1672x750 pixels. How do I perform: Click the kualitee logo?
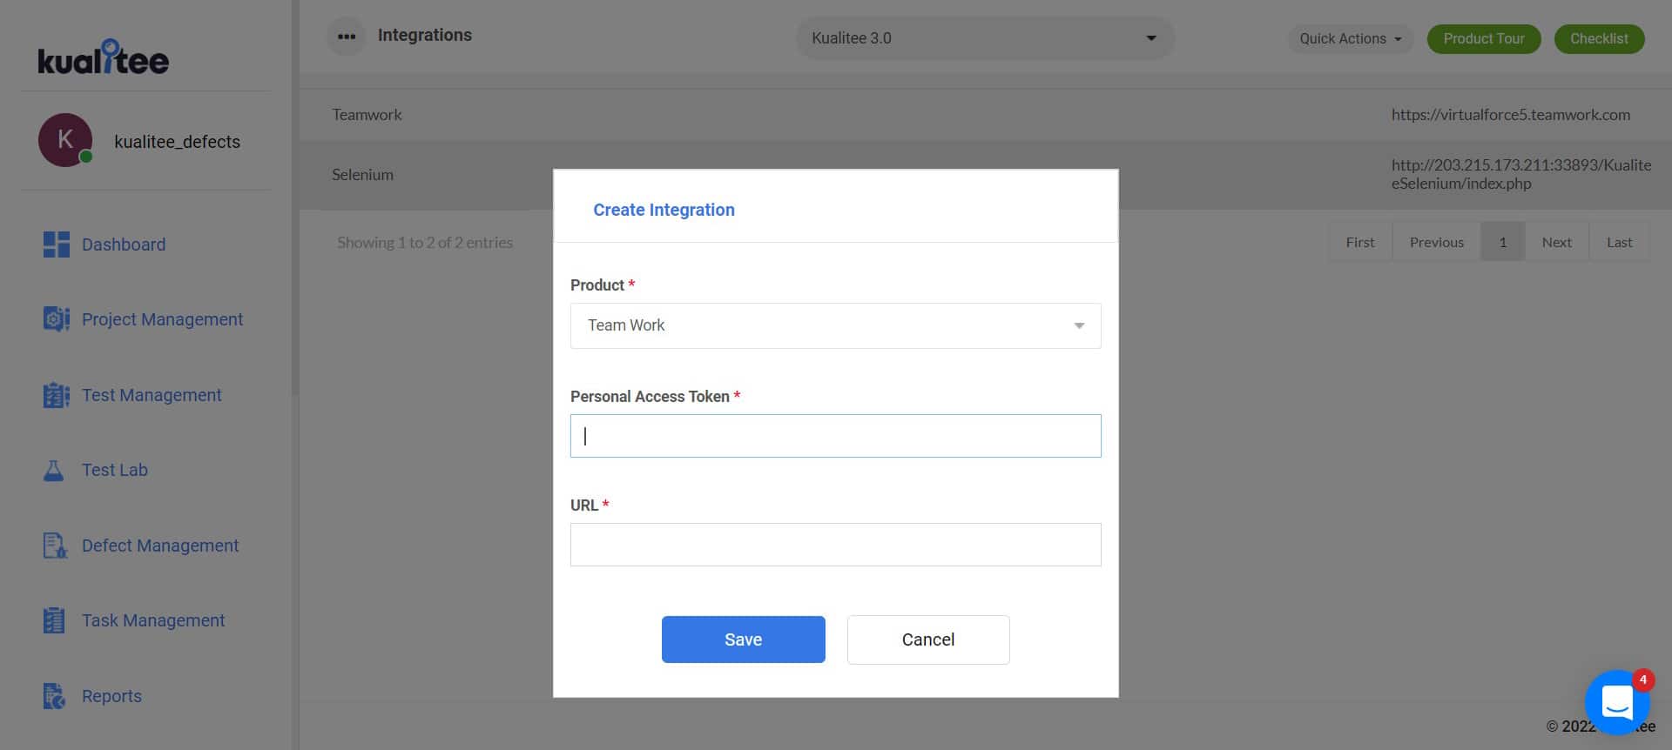point(103,57)
